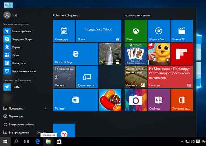The image size is (206, 146).
Task: Open the Action Center notification icon
Action: click(x=198, y=142)
